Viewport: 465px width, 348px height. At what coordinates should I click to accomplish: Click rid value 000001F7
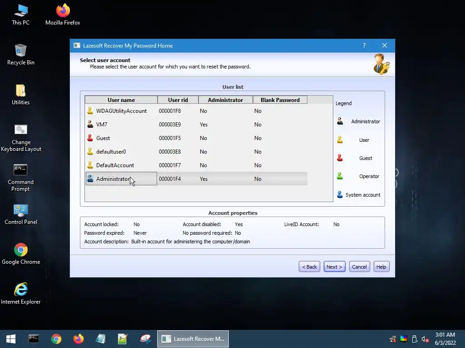(x=170, y=165)
